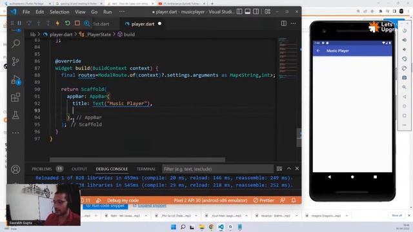Open the Selection menu
Viewport: 413px width, 232px height.
[x=59, y=12]
